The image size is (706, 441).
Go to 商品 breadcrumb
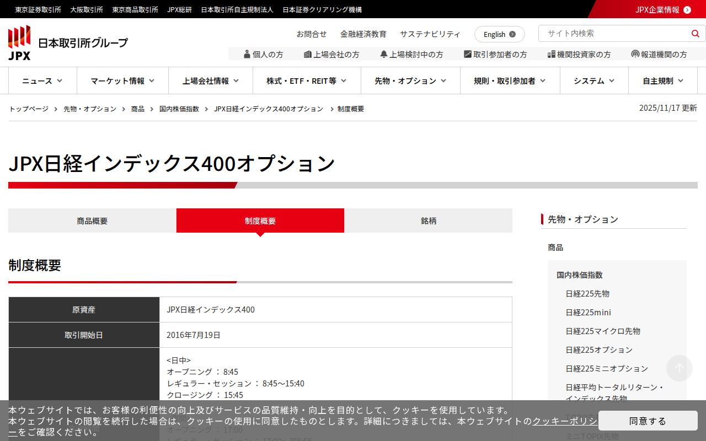[138, 109]
